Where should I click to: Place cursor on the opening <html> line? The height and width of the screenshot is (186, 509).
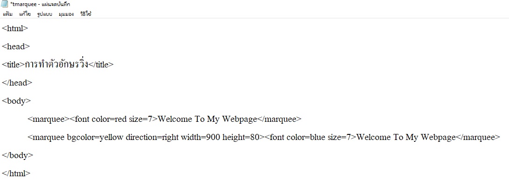[15, 28]
